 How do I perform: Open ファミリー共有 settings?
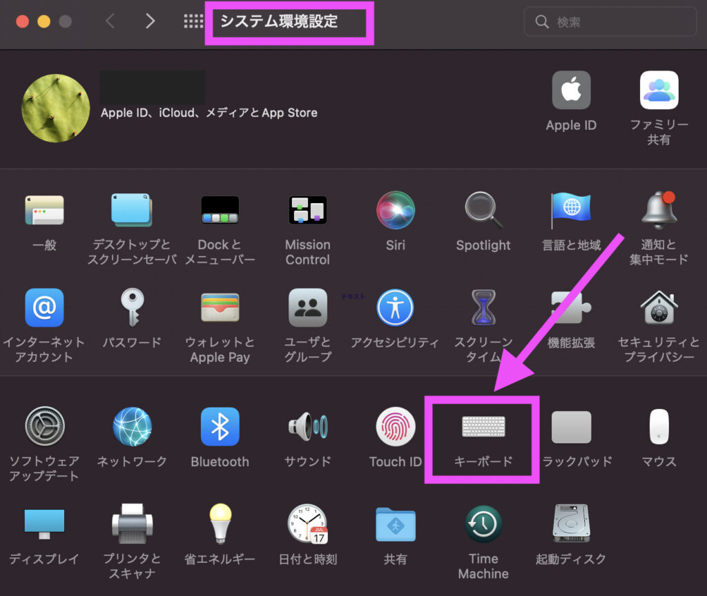[x=659, y=90]
